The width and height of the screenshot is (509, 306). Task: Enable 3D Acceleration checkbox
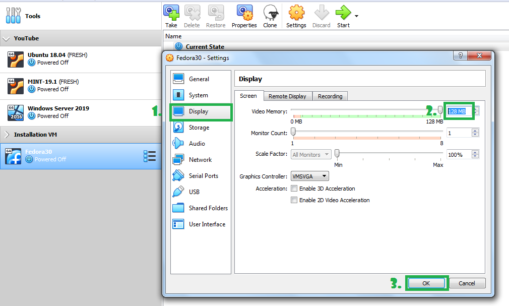tap(294, 189)
